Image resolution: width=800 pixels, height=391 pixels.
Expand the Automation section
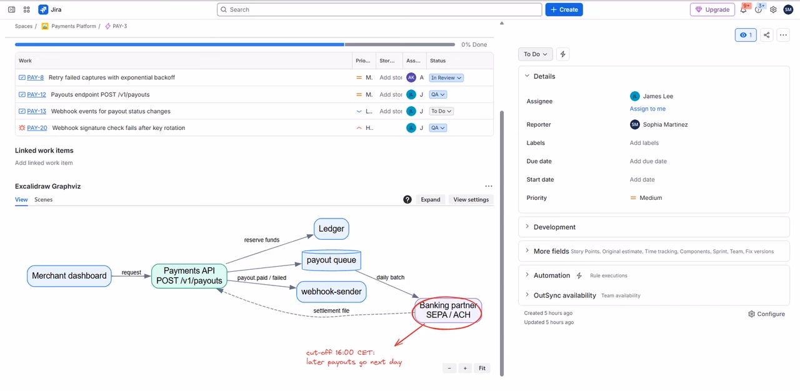tap(527, 275)
